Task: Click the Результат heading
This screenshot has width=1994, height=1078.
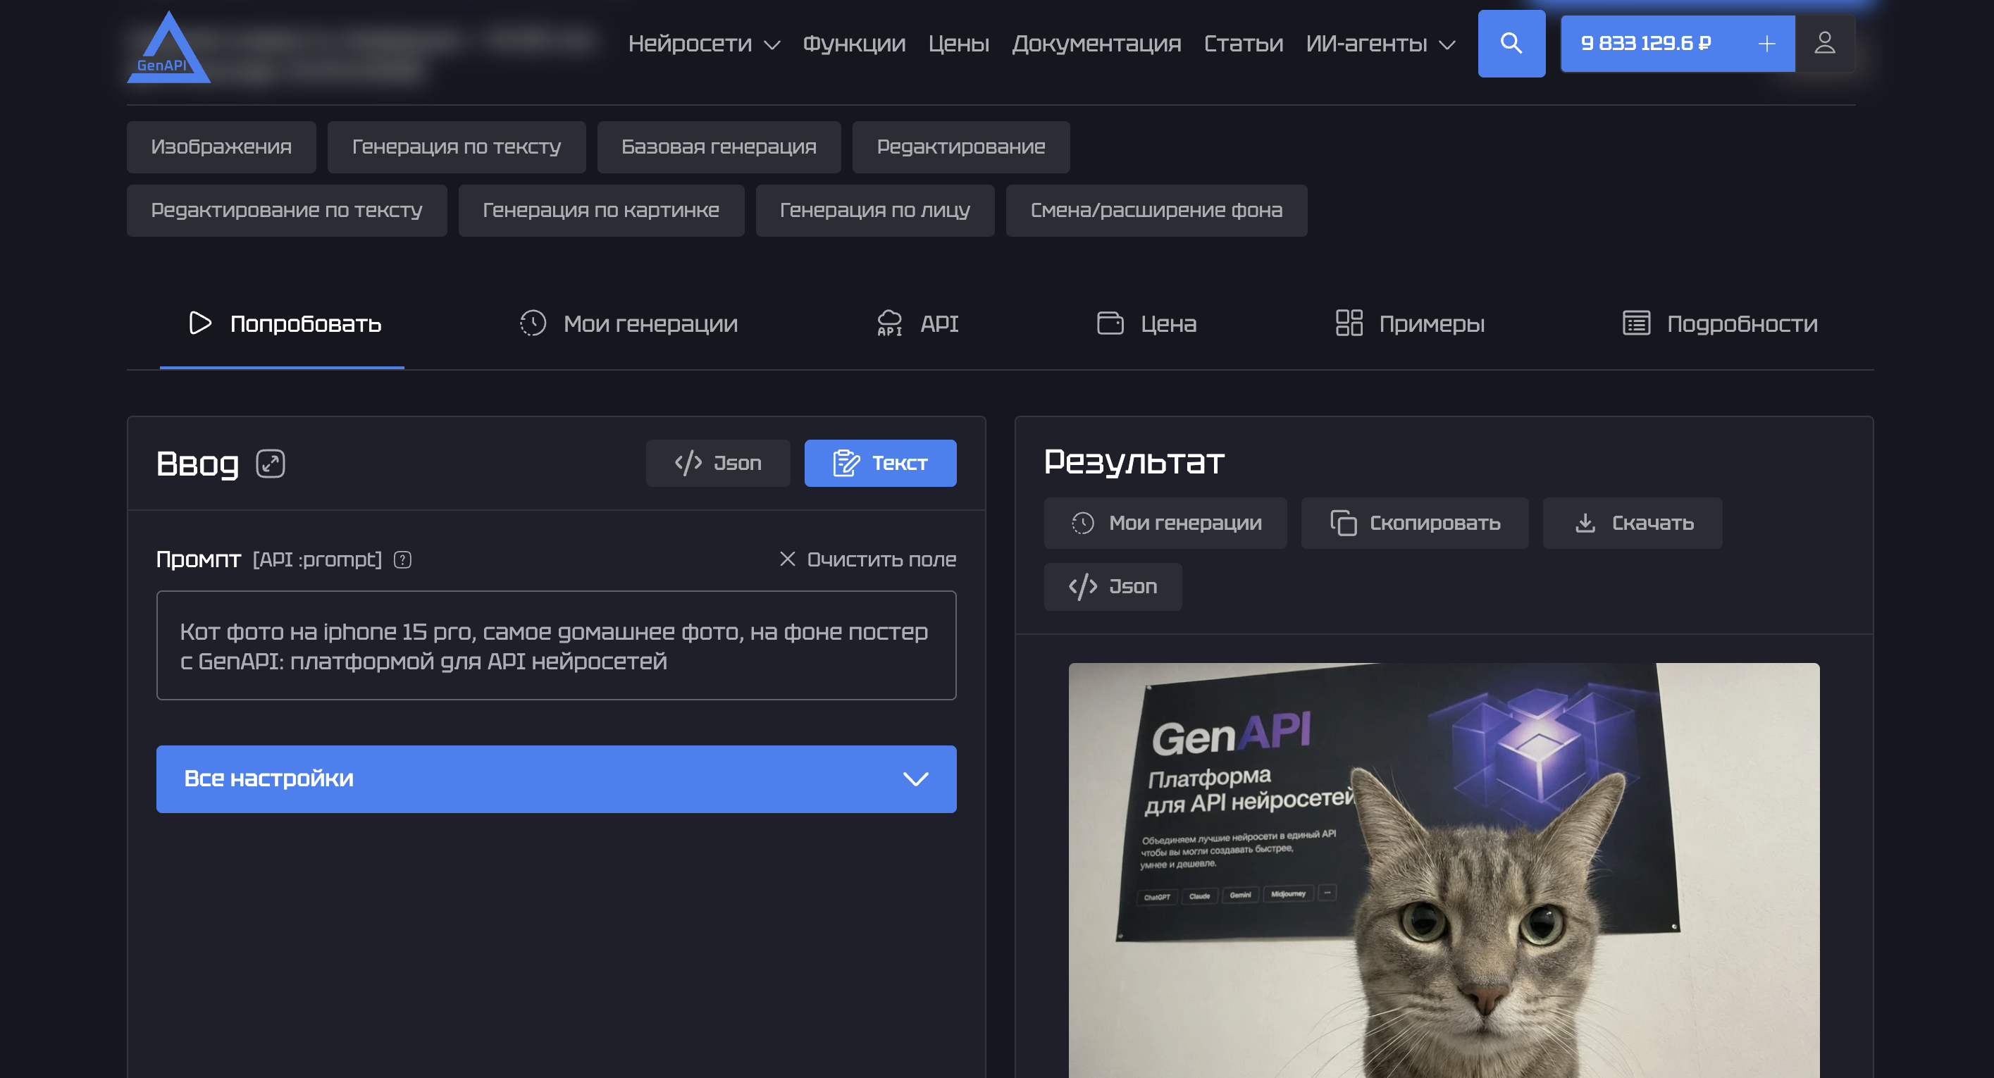Action: (1134, 462)
